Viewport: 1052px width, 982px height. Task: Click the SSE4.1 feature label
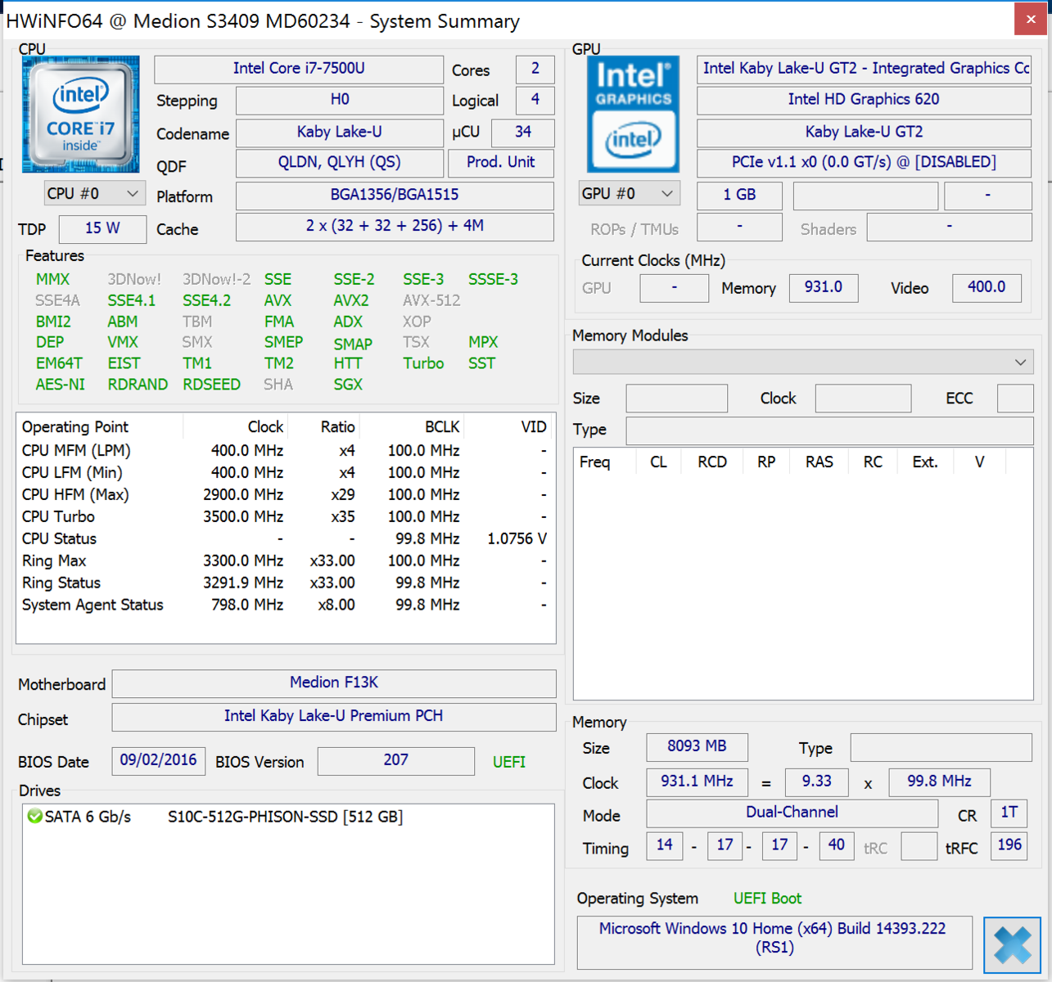(131, 301)
